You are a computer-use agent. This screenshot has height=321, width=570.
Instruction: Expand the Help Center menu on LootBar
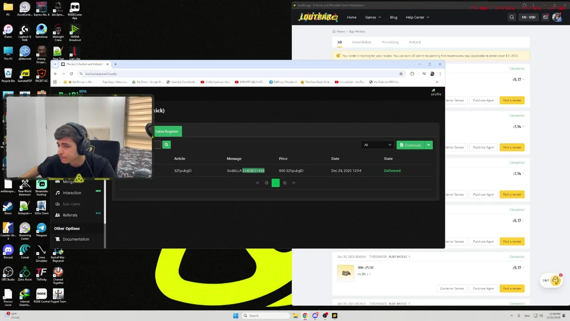418,17
